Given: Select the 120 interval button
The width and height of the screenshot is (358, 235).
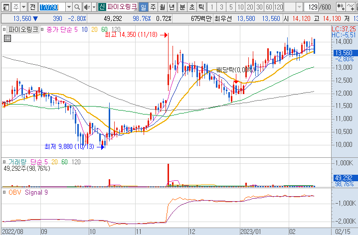Looking at the screenshot, I should click(x=278, y=7).
